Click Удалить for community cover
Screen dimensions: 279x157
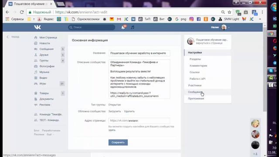(129, 111)
